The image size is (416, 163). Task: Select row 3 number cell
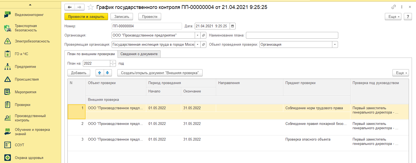(76, 143)
